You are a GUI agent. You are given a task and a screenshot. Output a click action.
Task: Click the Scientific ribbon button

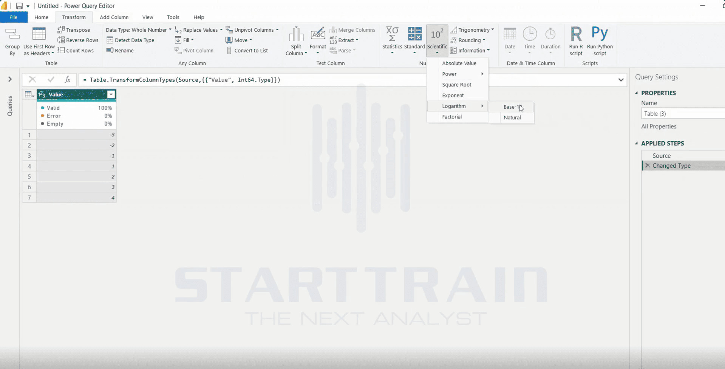(x=437, y=41)
